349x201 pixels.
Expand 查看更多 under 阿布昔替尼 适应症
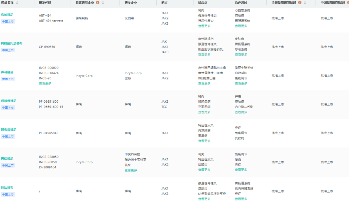click(x=204, y=141)
